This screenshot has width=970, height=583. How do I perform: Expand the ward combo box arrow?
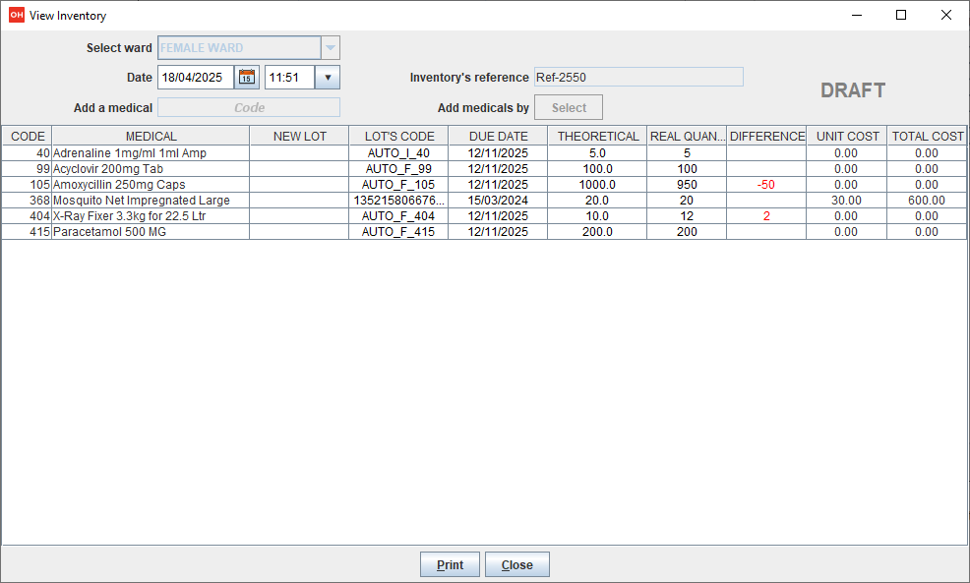coord(331,47)
